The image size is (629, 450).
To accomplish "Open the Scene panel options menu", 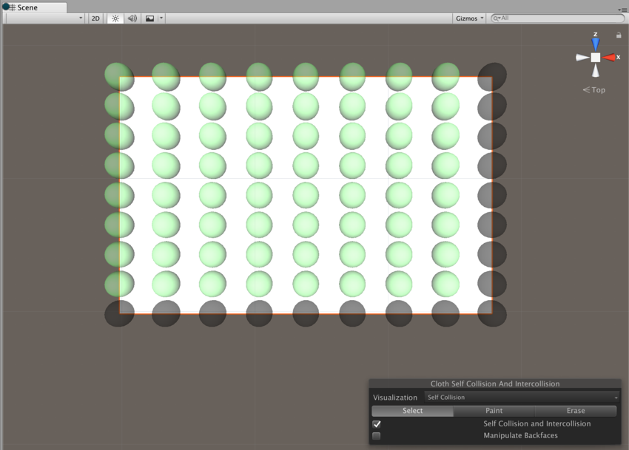I will pos(622,10).
